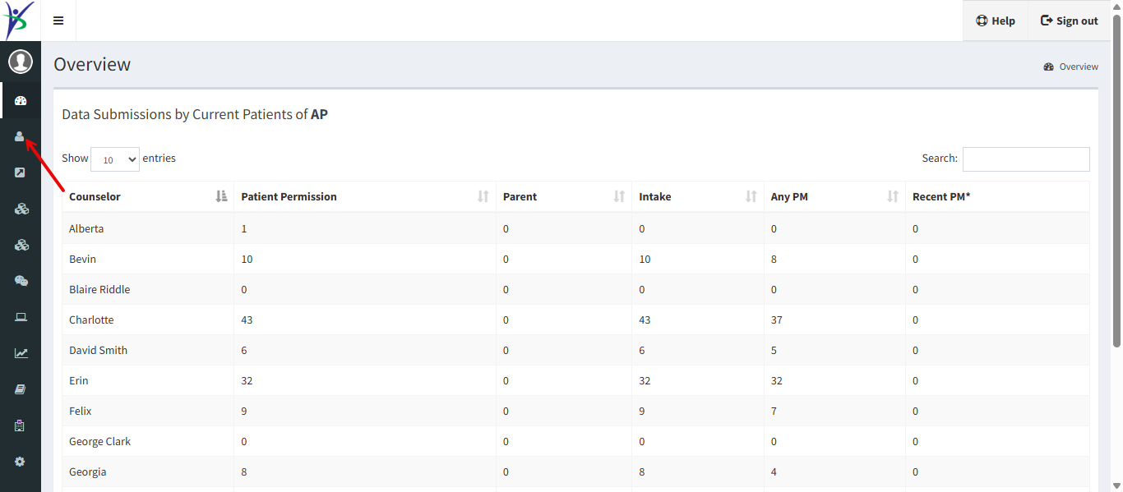Click the Overview breadcrumb link
1123x492 pixels.
tap(1079, 67)
